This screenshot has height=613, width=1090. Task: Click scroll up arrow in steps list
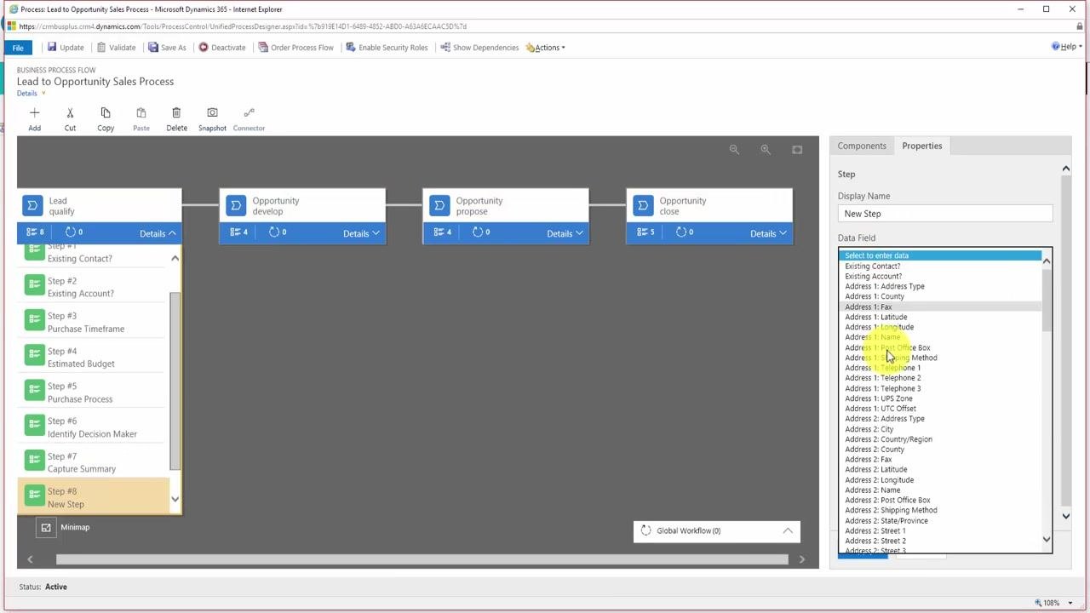tap(175, 258)
